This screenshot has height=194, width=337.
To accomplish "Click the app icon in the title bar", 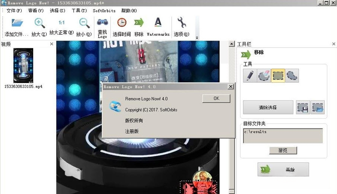I will (x=4, y=3).
